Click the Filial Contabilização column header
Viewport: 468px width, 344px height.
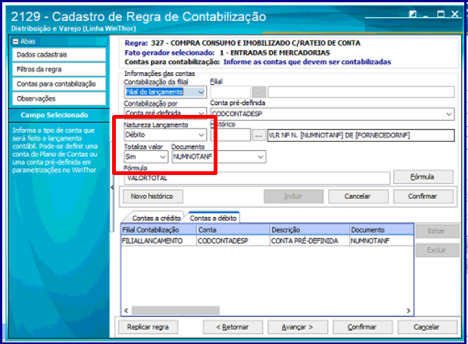(159, 230)
